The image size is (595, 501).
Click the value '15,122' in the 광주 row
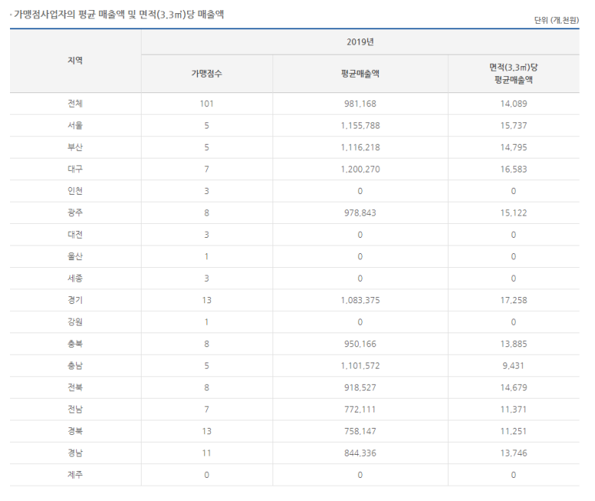513,212
